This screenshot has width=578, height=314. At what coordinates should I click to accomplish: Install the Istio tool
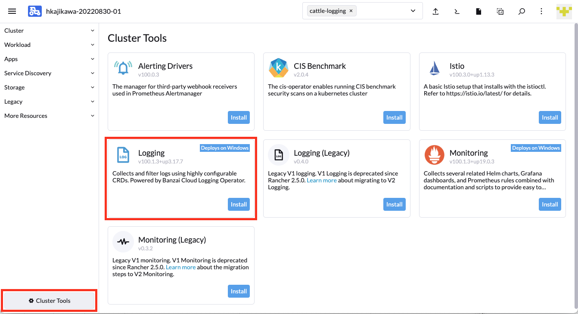pos(550,117)
